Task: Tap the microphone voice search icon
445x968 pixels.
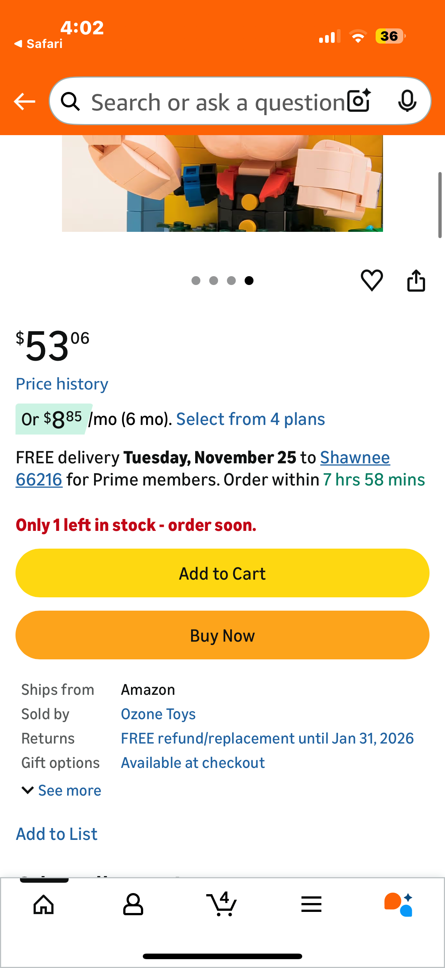Action: pyautogui.click(x=407, y=101)
